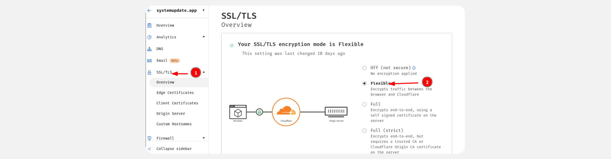Expand the Analytics dropdown arrow
This screenshot has height=159, width=611.
(204, 37)
